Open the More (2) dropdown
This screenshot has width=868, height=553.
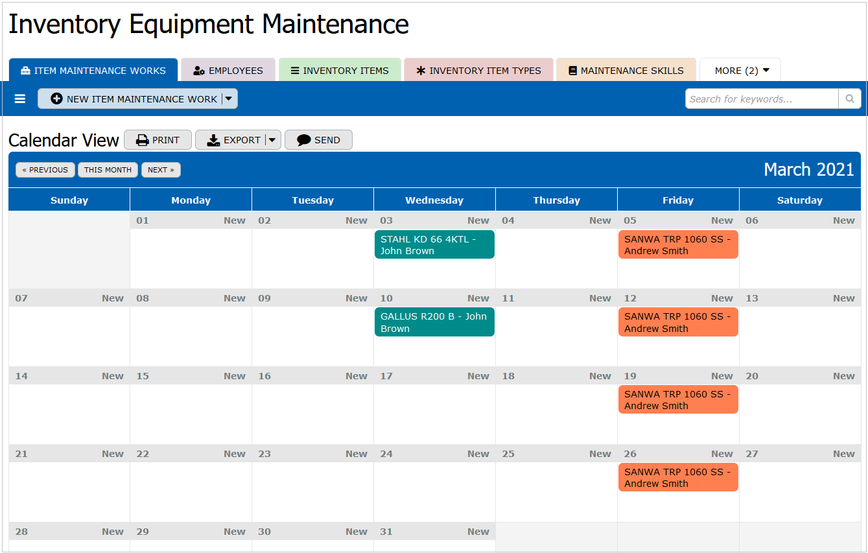740,71
